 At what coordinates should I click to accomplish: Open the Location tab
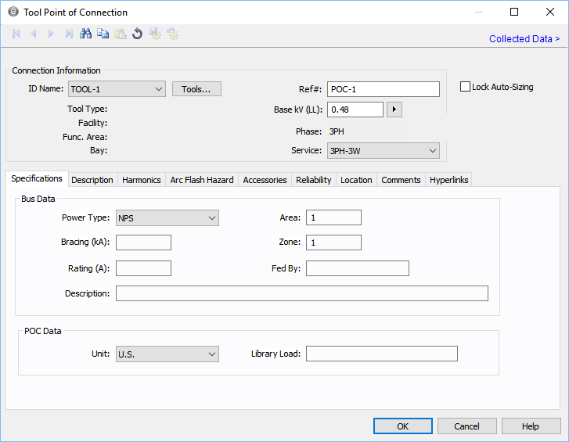(x=356, y=180)
